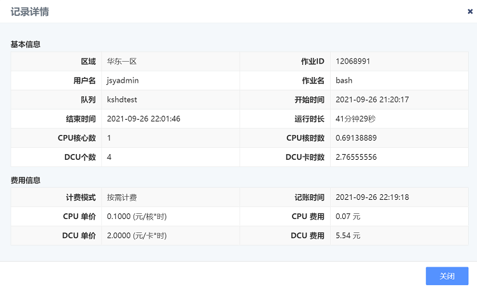The width and height of the screenshot is (477, 289).
Task: Click the 关闭 button
Action: click(447, 276)
